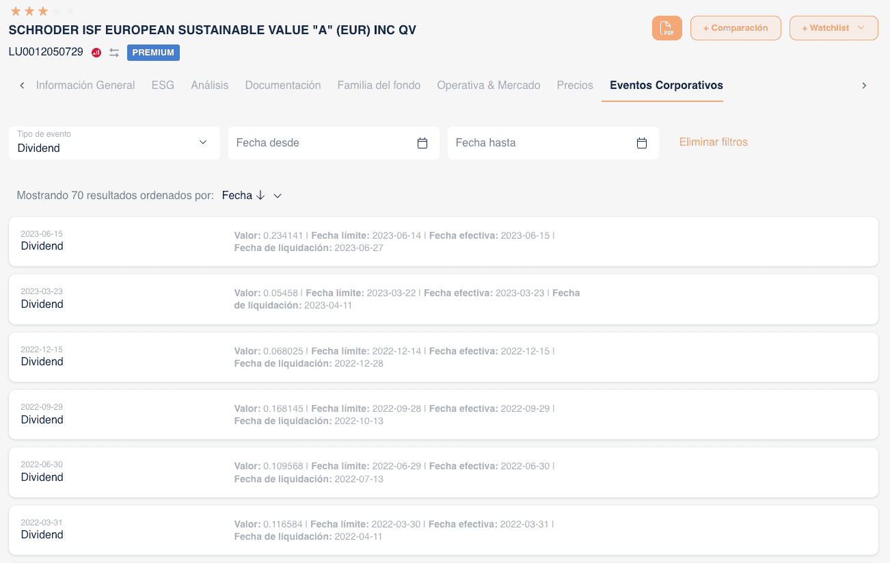Switch to the Operativa & Mercado tab
The image size is (890, 563).
(x=489, y=86)
